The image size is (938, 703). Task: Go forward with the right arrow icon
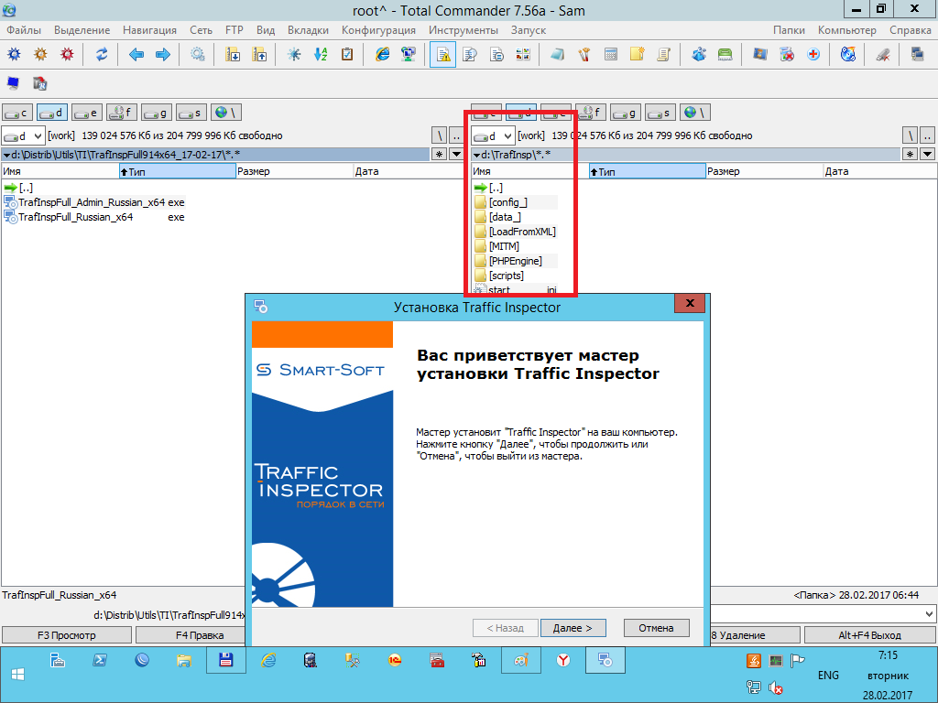[163, 55]
